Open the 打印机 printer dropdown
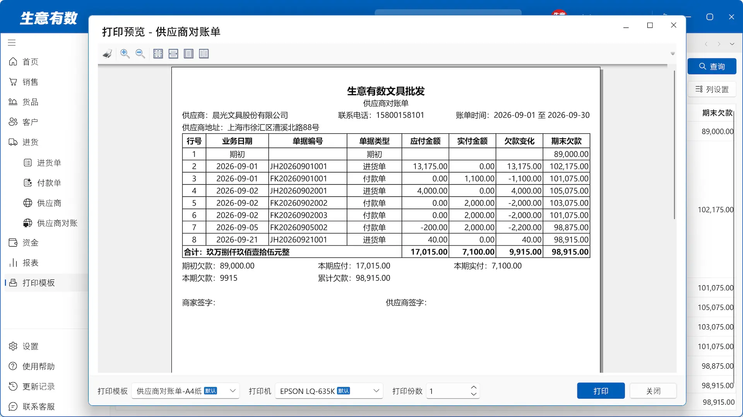 pyautogui.click(x=329, y=391)
